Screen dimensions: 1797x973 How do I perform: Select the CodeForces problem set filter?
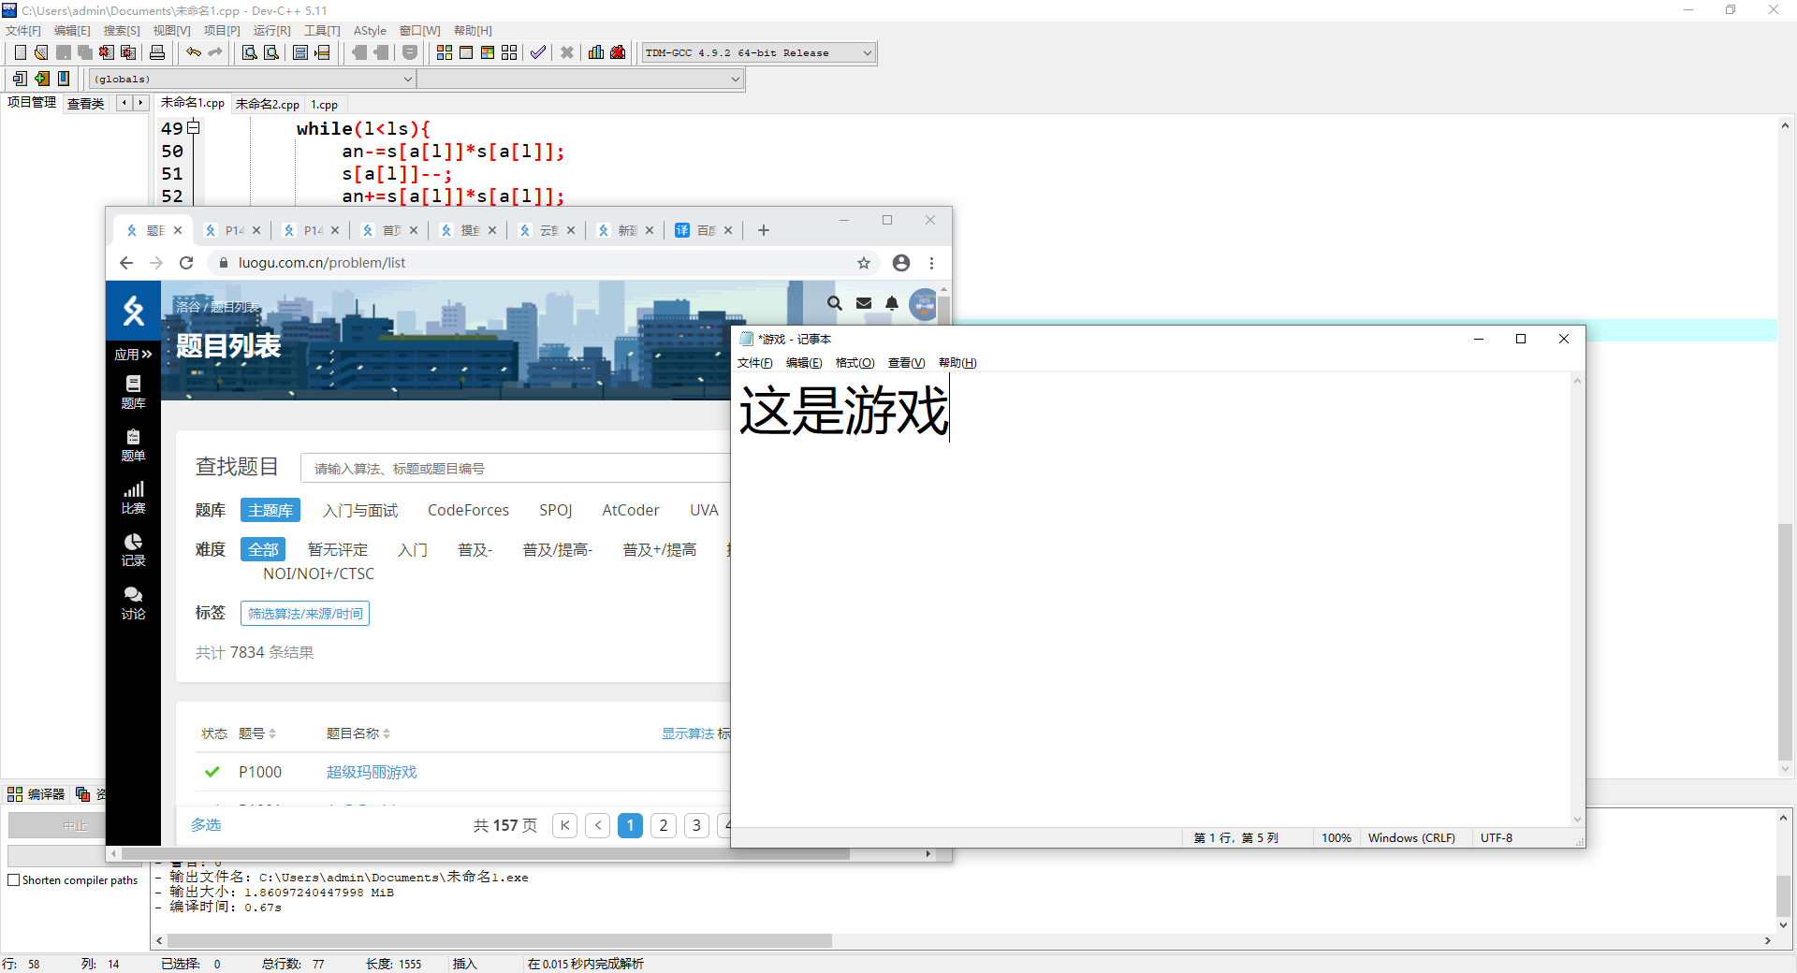tap(468, 510)
